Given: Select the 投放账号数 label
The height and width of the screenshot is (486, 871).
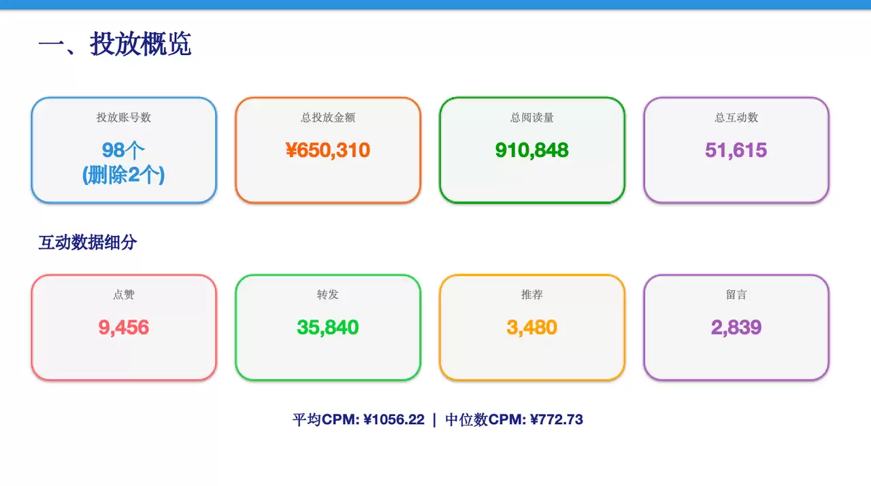Looking at the screenshot, I should coord(124,118).
